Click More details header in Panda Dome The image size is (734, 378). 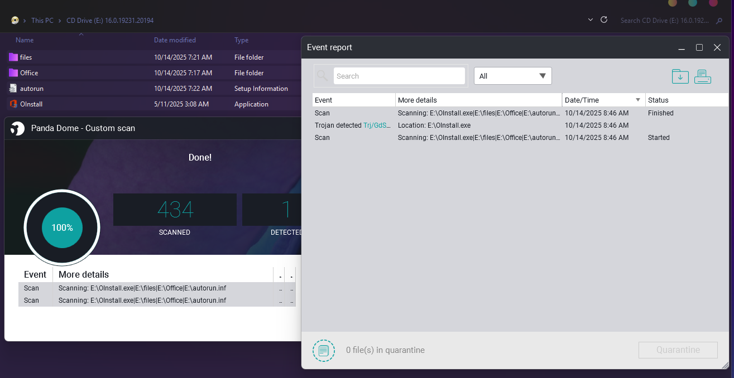84,274
